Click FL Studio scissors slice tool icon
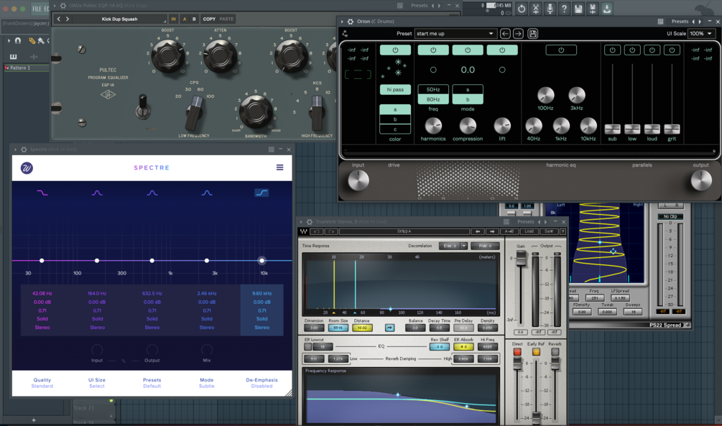This screenshot has width=722, height=426. coord(535,9)
